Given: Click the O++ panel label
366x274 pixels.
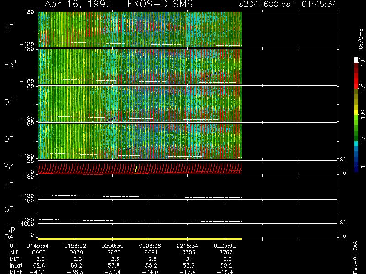Looking at the screenshot, I should pyautogui.click(x=11, y=100).
